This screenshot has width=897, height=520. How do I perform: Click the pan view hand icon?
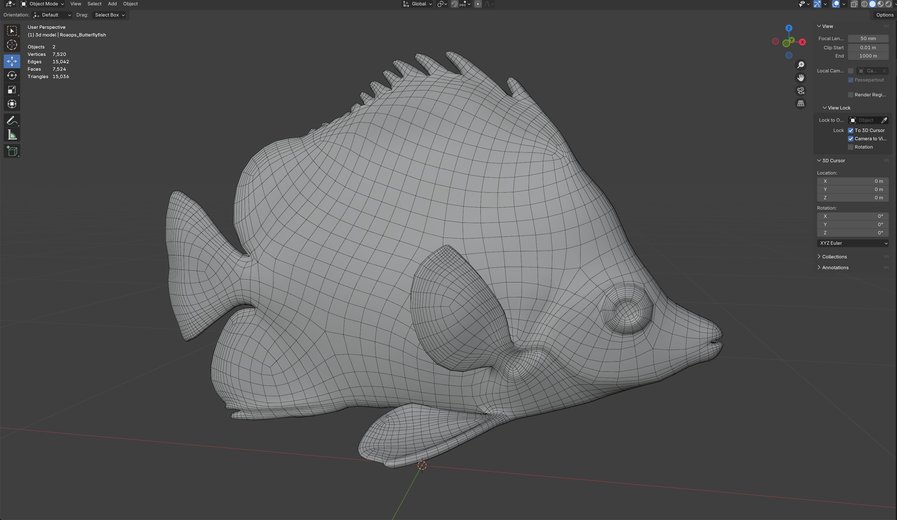(x=801, y=78)
